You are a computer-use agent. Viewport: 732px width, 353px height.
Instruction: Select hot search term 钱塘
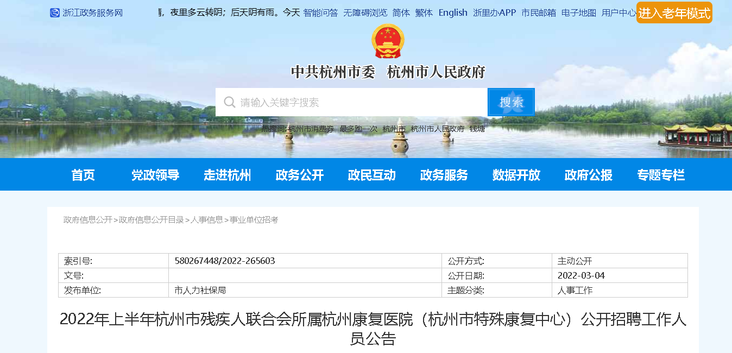(477, 129)
